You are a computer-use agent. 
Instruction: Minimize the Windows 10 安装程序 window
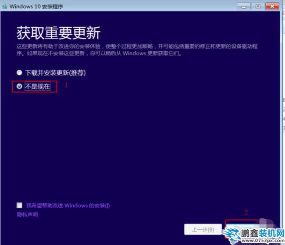click(244, 7)
